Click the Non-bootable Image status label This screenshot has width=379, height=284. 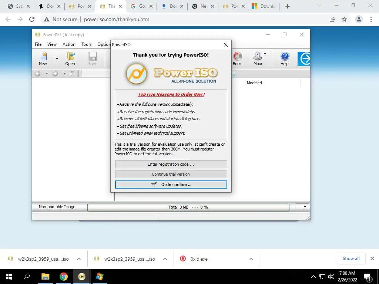(57, 207)
